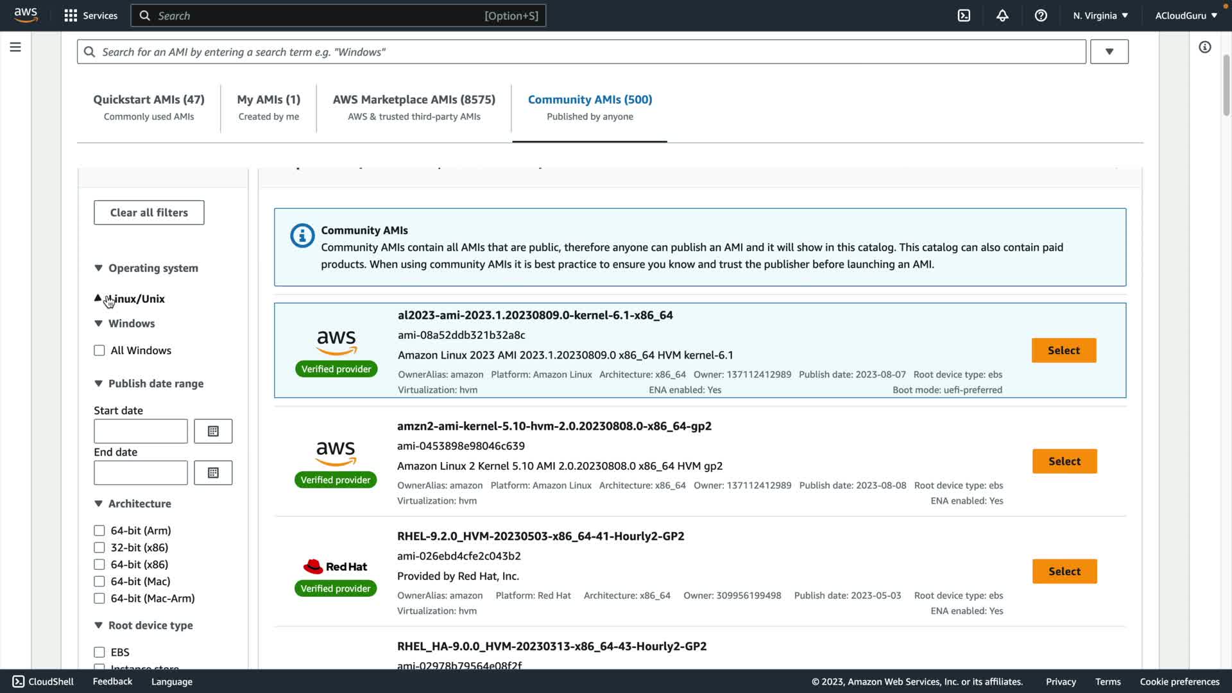Open Start date calendar picker
Viewport: 1232px width, 693px height.
tap(213, 431)
